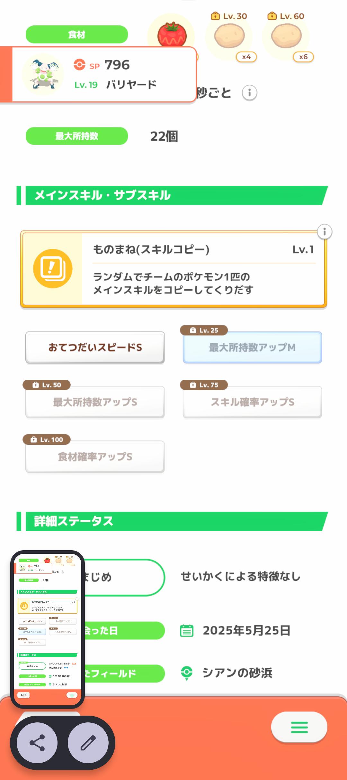Open the green hamburger menu button
This screenshot has height=780, width=347.
click(x=299, y=727)
